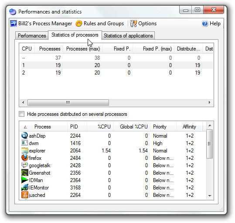Click the process list vertical scrollbar thumb
The image size is (235, 223).
coord(210,144)
